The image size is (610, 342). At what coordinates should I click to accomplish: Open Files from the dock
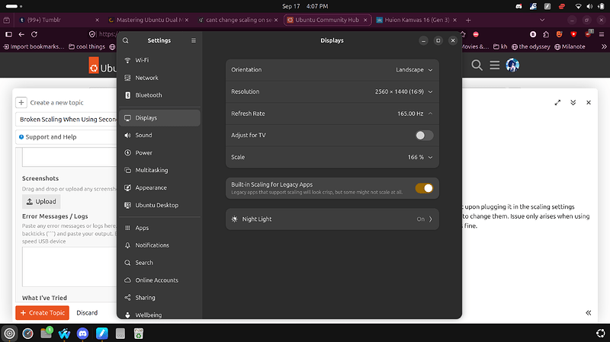tap(47, 334)
